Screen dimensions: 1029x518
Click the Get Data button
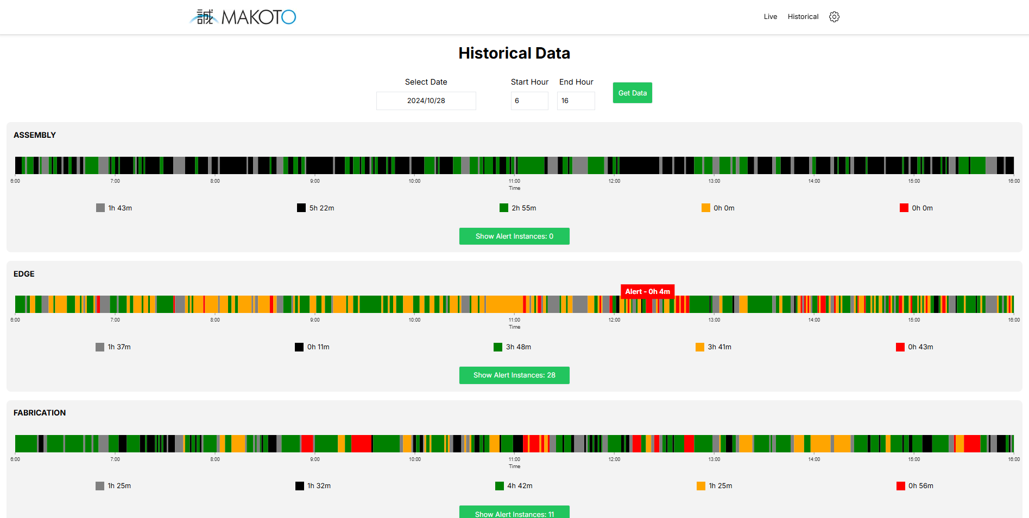pyautogui.click(x=632, y=93)
